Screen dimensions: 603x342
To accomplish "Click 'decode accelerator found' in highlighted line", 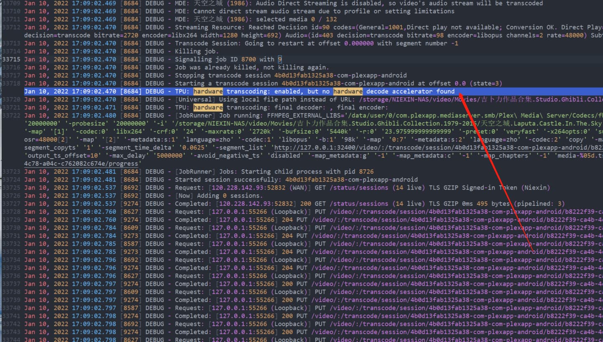I will (410, 91).
